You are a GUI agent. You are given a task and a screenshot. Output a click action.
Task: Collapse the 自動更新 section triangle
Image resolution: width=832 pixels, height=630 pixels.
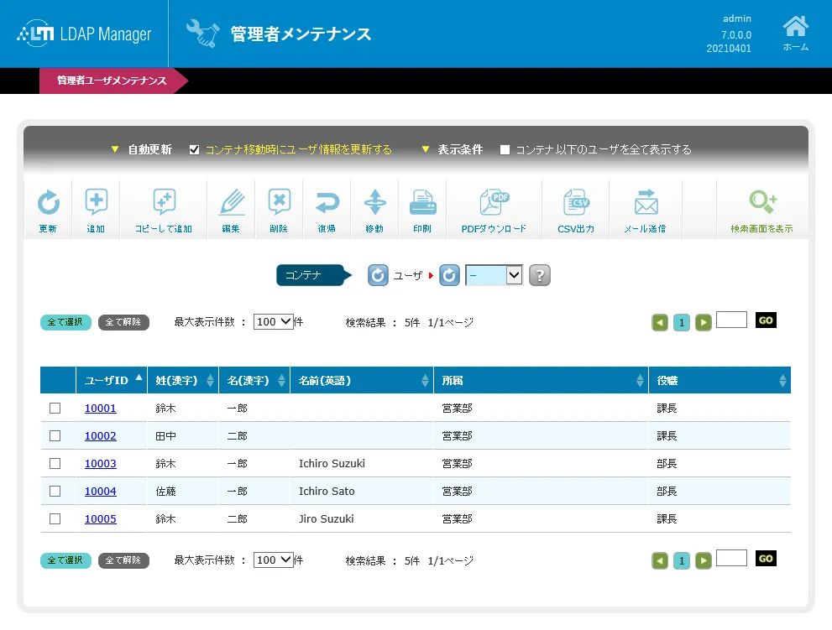(115, 149)
